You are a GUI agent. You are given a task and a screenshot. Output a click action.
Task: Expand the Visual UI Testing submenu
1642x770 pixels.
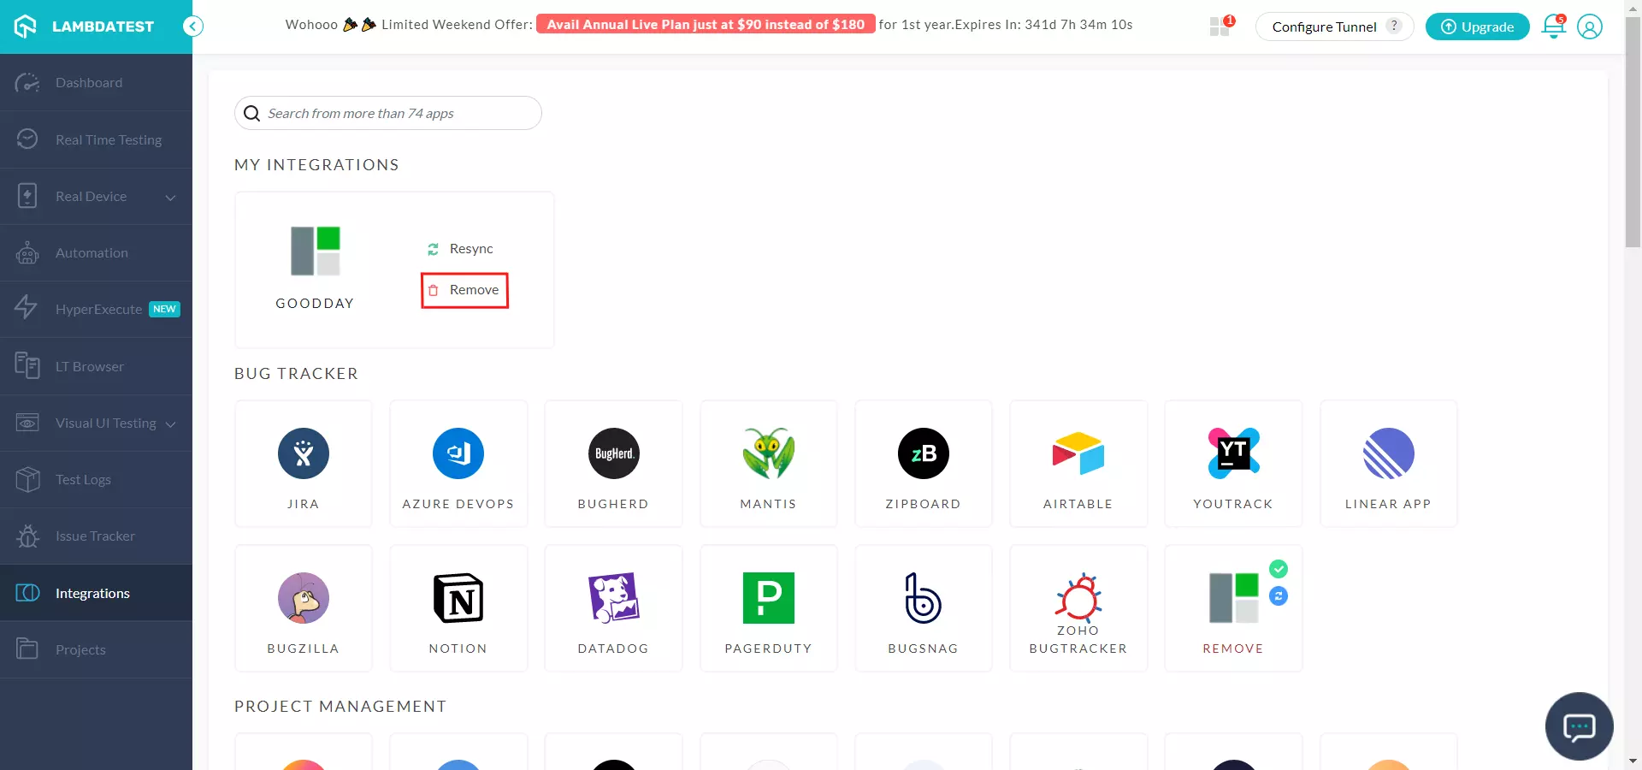click(170, 424)
